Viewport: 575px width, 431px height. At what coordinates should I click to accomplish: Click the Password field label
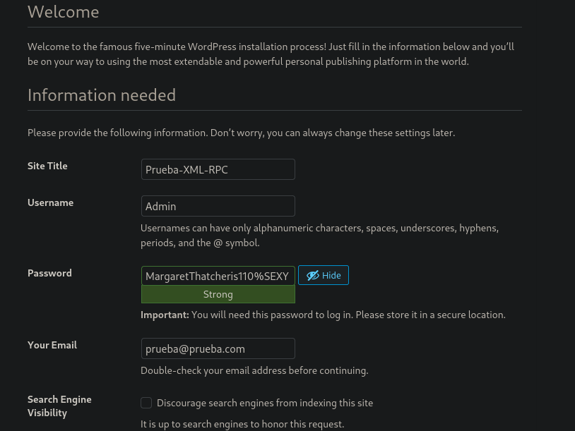point(49,273)
